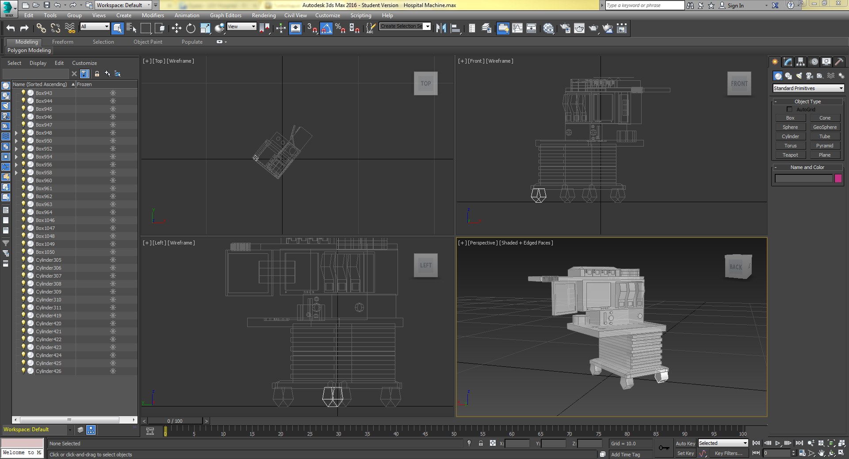The image size is (849, 459).
Task: Open the reference coordinate View dropdown
Action: coord(241,26)
